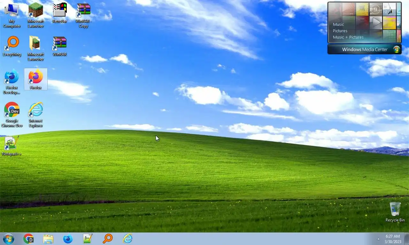Viewport: 409px width, 245px height.
Task: Choose Music in Media Center gadget
Action: (338, 24)
